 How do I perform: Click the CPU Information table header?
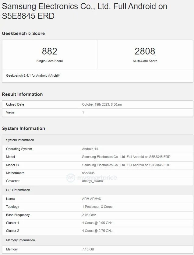pyautogui.click(x=18, y=190)
